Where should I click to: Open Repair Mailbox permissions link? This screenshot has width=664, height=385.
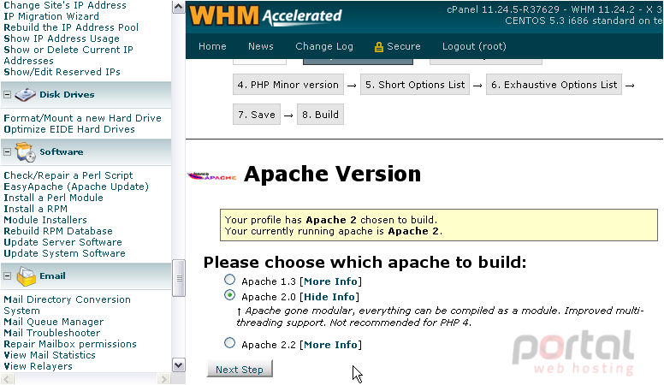click(x=70, y=344)
